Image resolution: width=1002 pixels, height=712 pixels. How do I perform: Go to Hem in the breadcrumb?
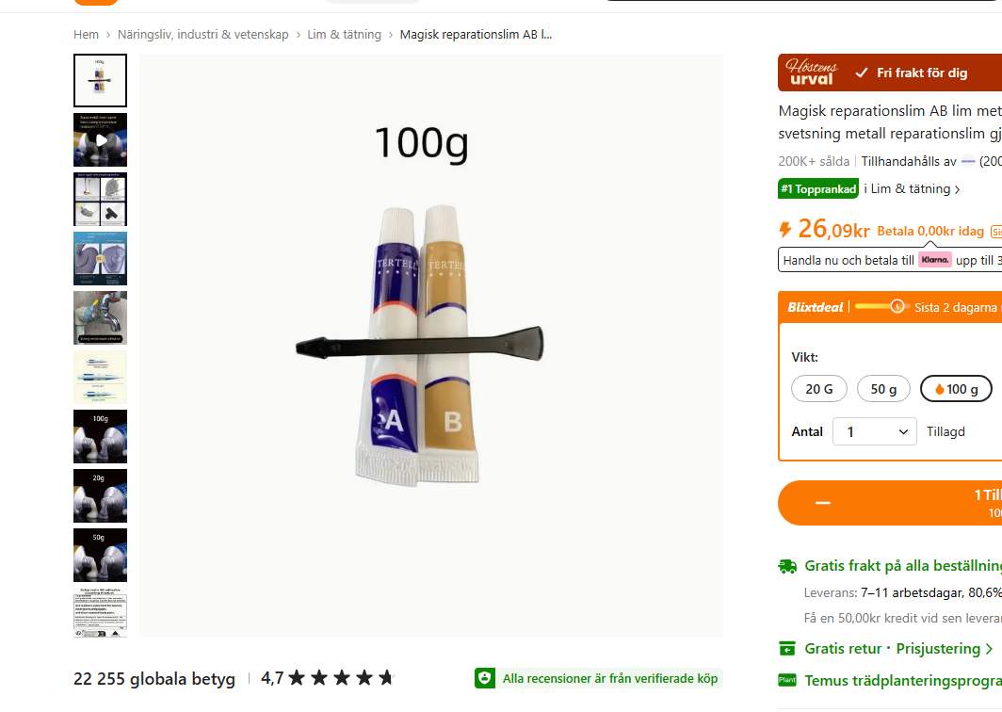coord(87,35)
